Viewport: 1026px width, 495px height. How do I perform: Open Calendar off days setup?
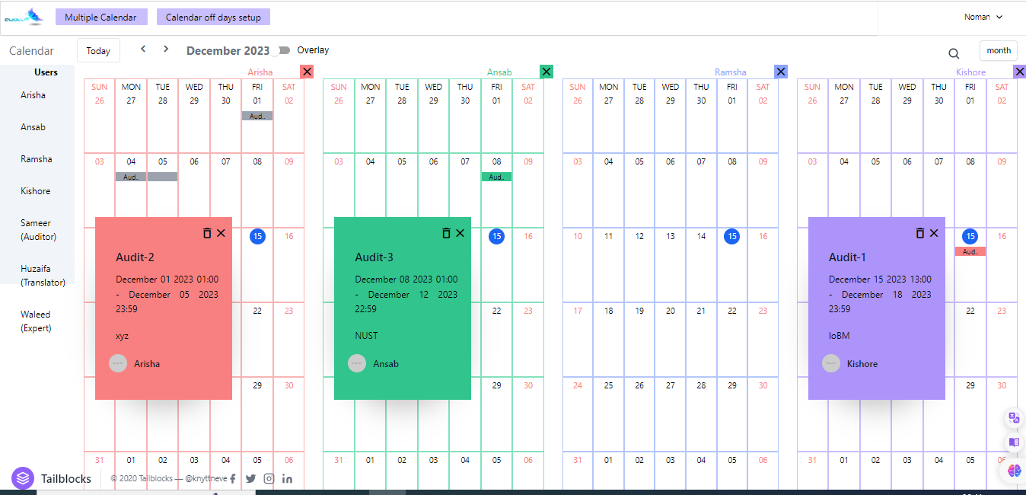tap(213, 16)
